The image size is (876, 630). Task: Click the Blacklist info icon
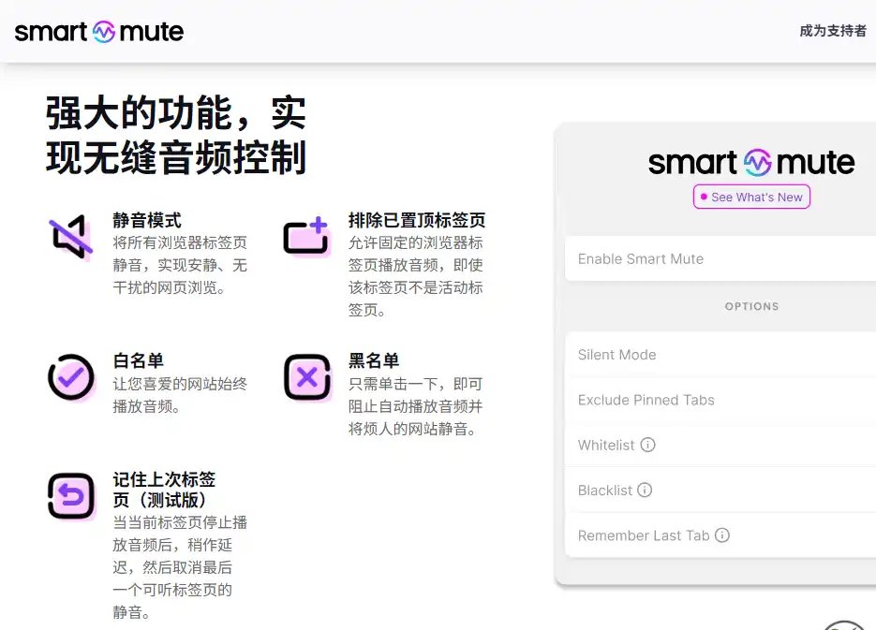pos(645,490)
